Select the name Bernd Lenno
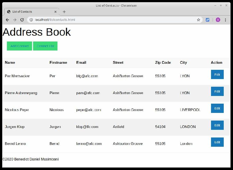Viewport: 233px width, 170px height. point(15,144)
